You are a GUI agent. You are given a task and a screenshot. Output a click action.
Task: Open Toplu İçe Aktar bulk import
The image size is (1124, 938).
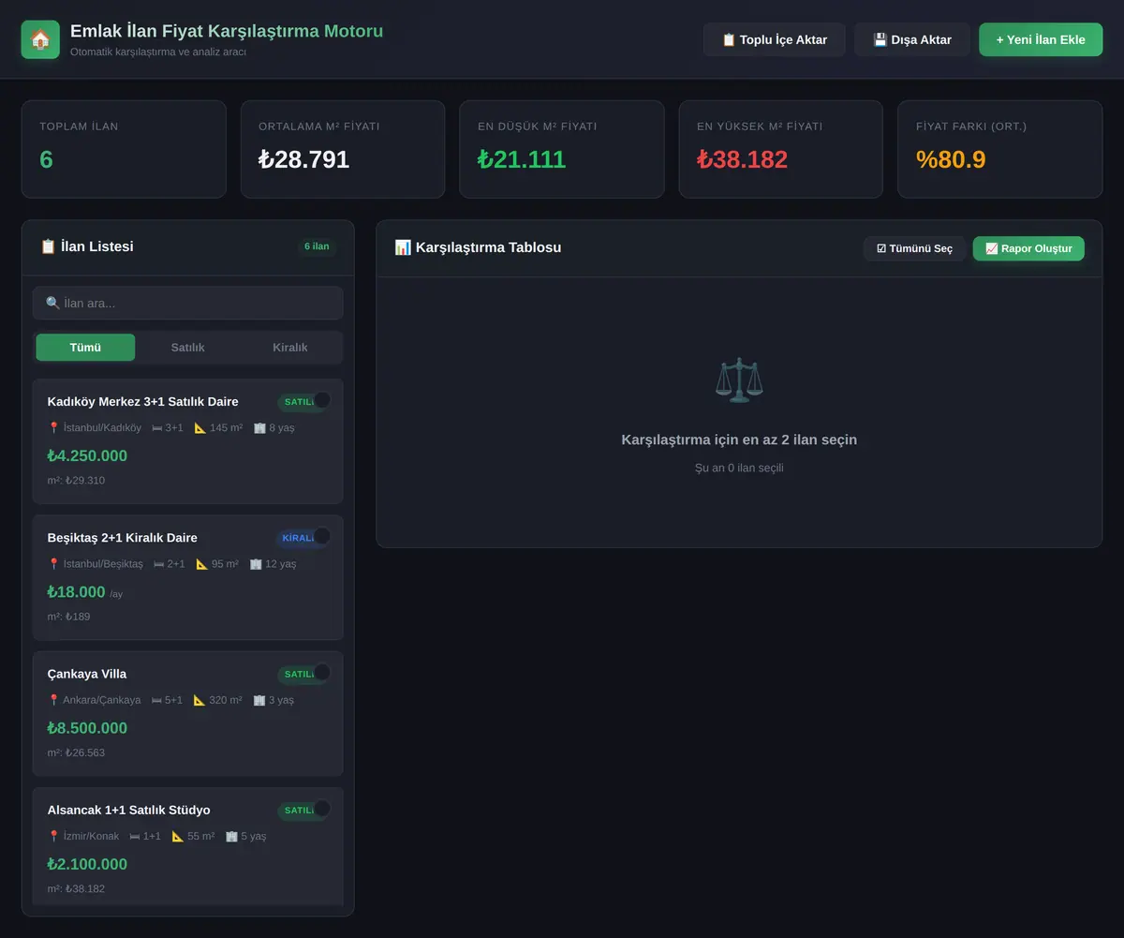pyautogui.click(x=775, y=39)
